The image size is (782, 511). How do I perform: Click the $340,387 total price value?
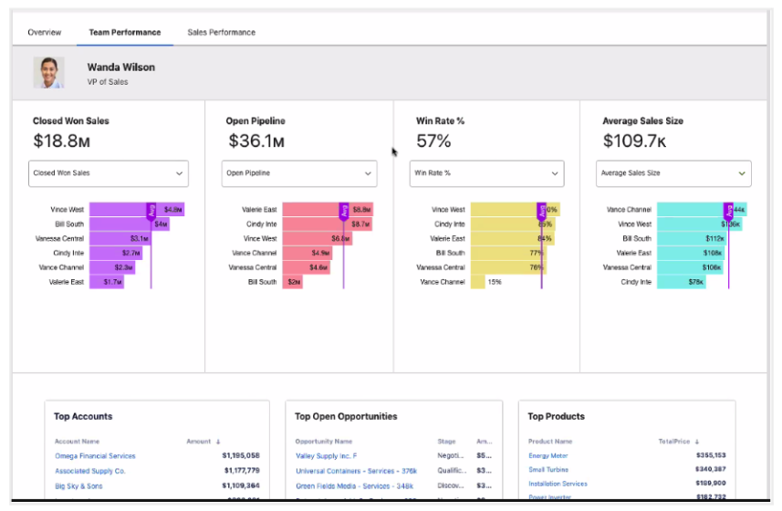coord(711,469)
